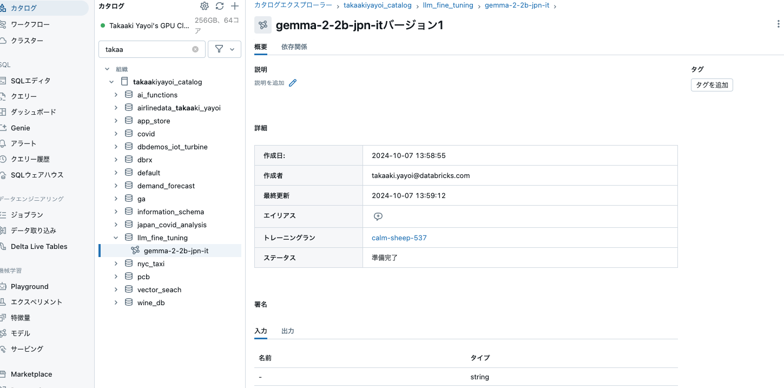Open the filter dropdown next to search
The image size is (784, 388).
(225, 49)
